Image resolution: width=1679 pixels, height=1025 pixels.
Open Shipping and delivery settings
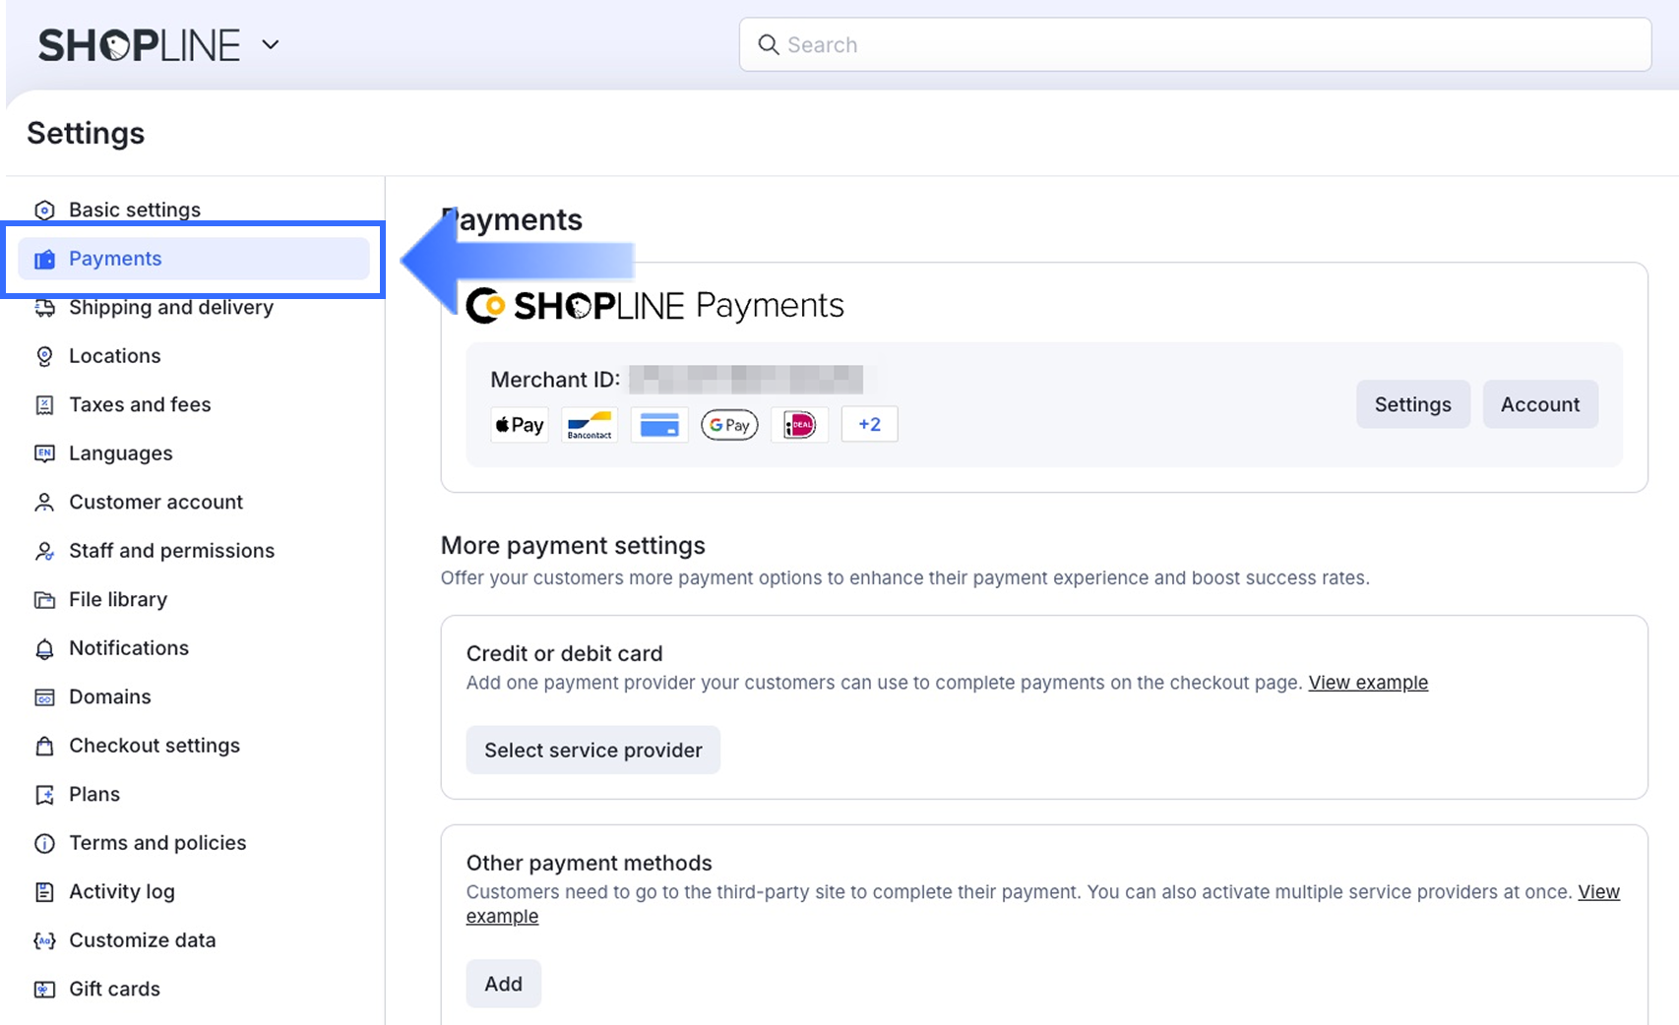(x=171, y=308)
